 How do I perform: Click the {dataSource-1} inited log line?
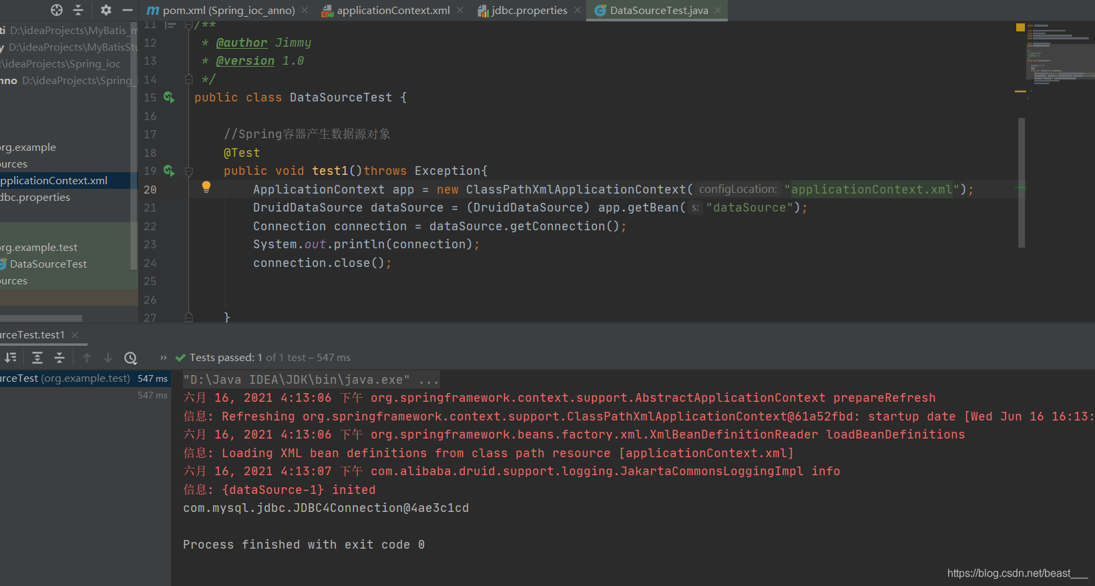[x=279, y=490]
